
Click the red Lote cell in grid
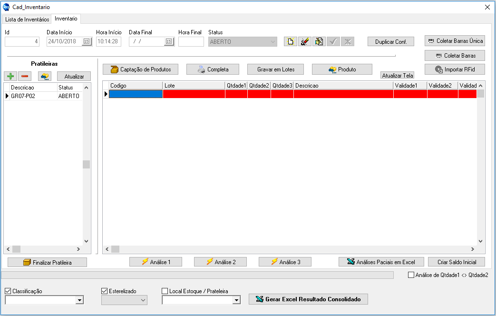coord(194,94)
